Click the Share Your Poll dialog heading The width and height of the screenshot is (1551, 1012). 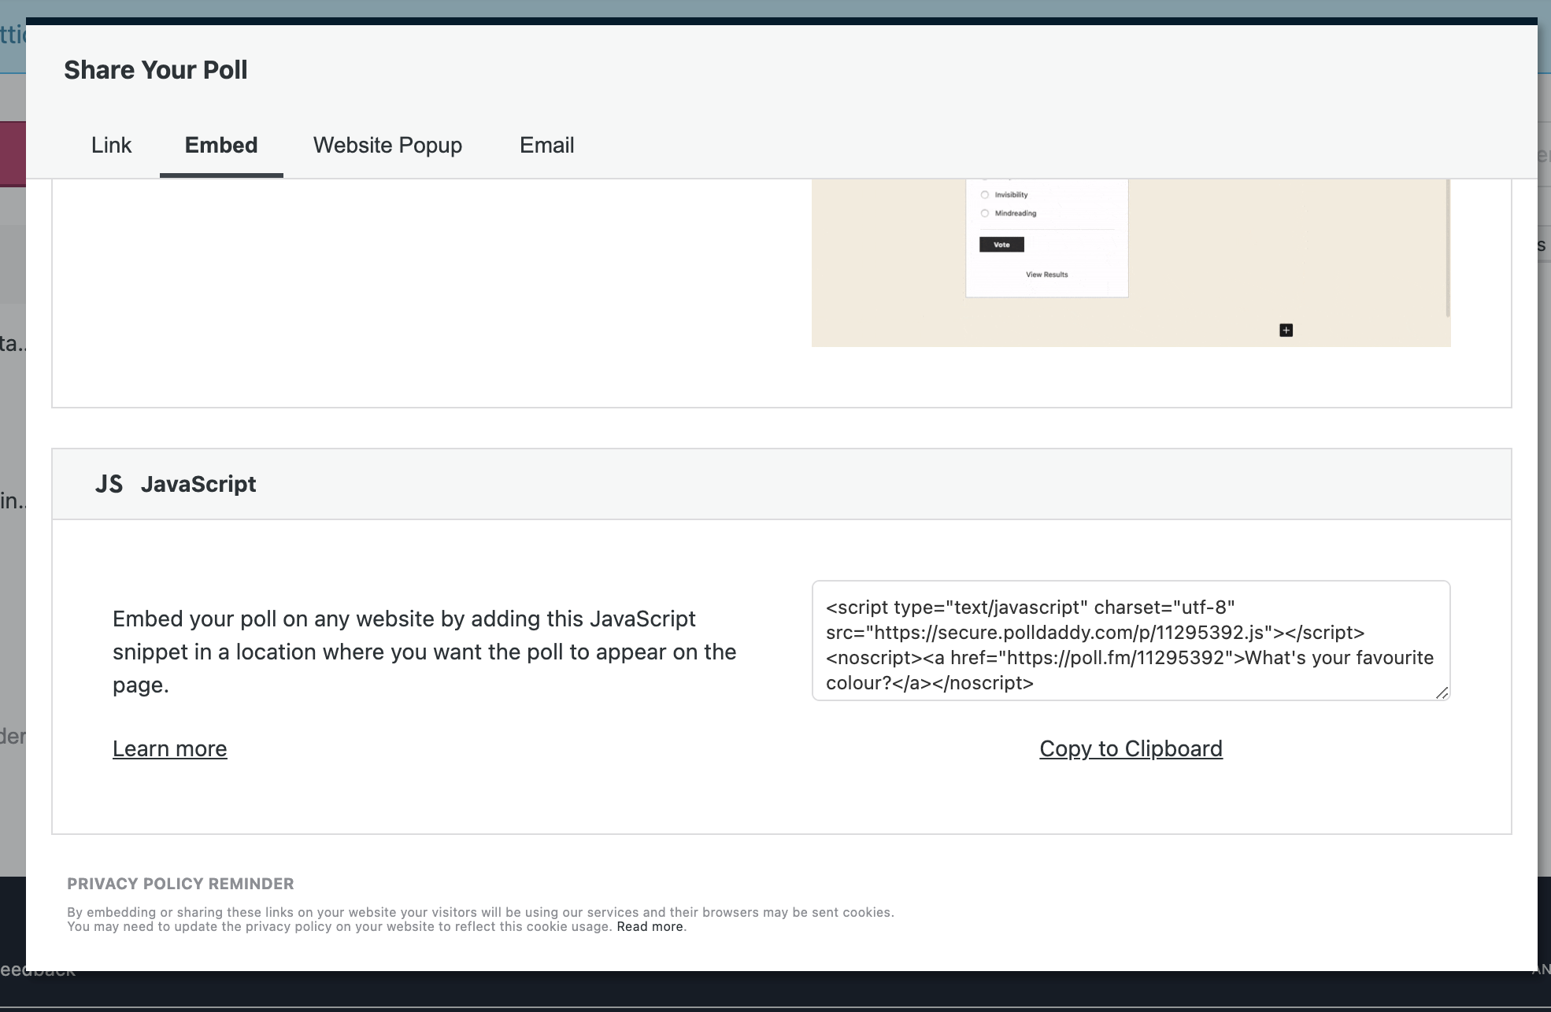pos(155,69)
